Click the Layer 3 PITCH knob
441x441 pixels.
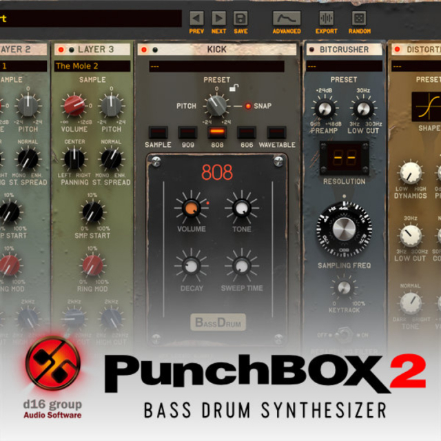coord(112,105)
